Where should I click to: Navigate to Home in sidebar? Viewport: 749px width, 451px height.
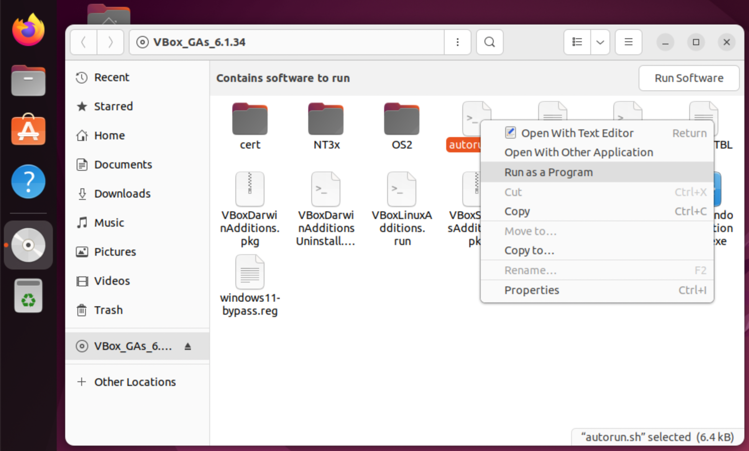point(137,136)
